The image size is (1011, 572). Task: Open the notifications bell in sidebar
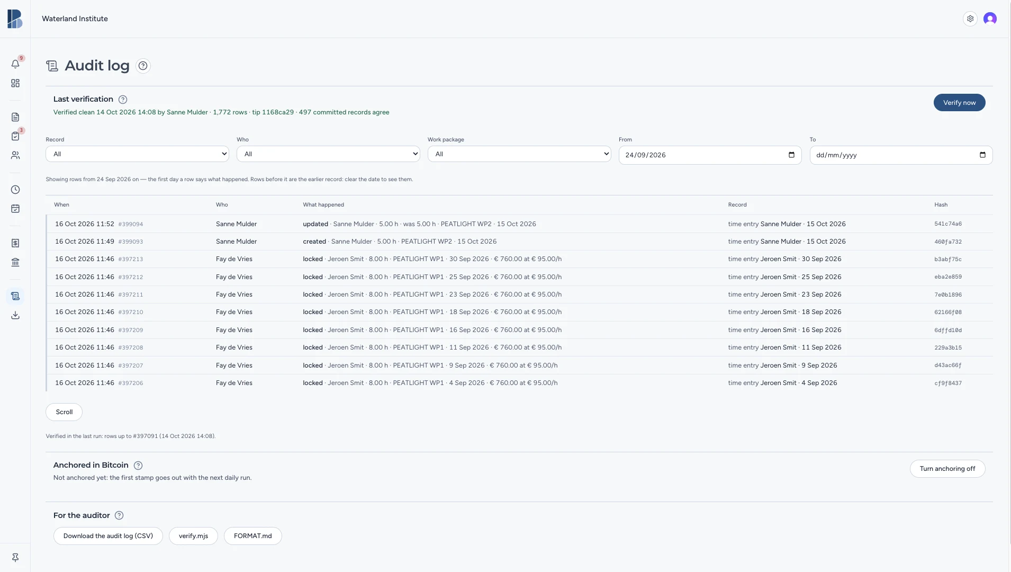pos(15,64)
